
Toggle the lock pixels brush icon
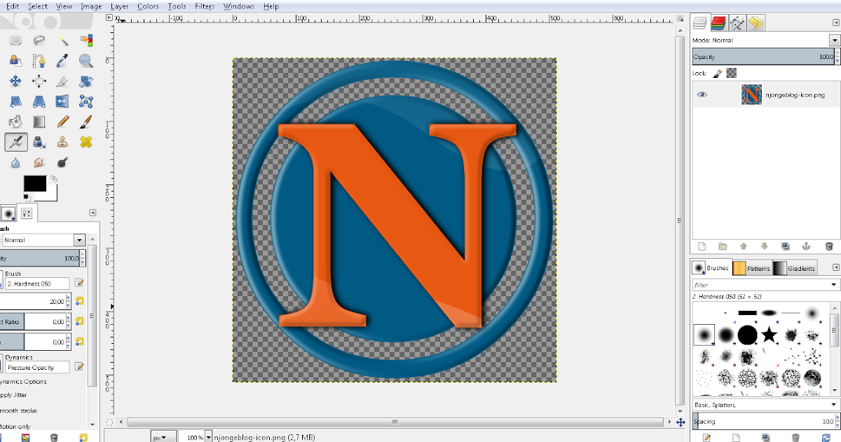click(x=717, y=73)
